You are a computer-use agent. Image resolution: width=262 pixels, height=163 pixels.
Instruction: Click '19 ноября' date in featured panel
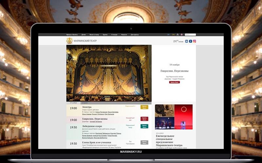pyautogui.click(x=175, y=65)
